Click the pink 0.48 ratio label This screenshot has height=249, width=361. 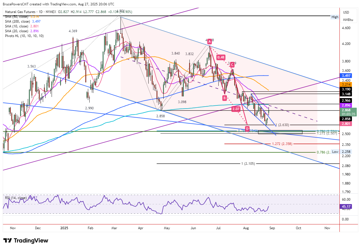tap(221, 57)
